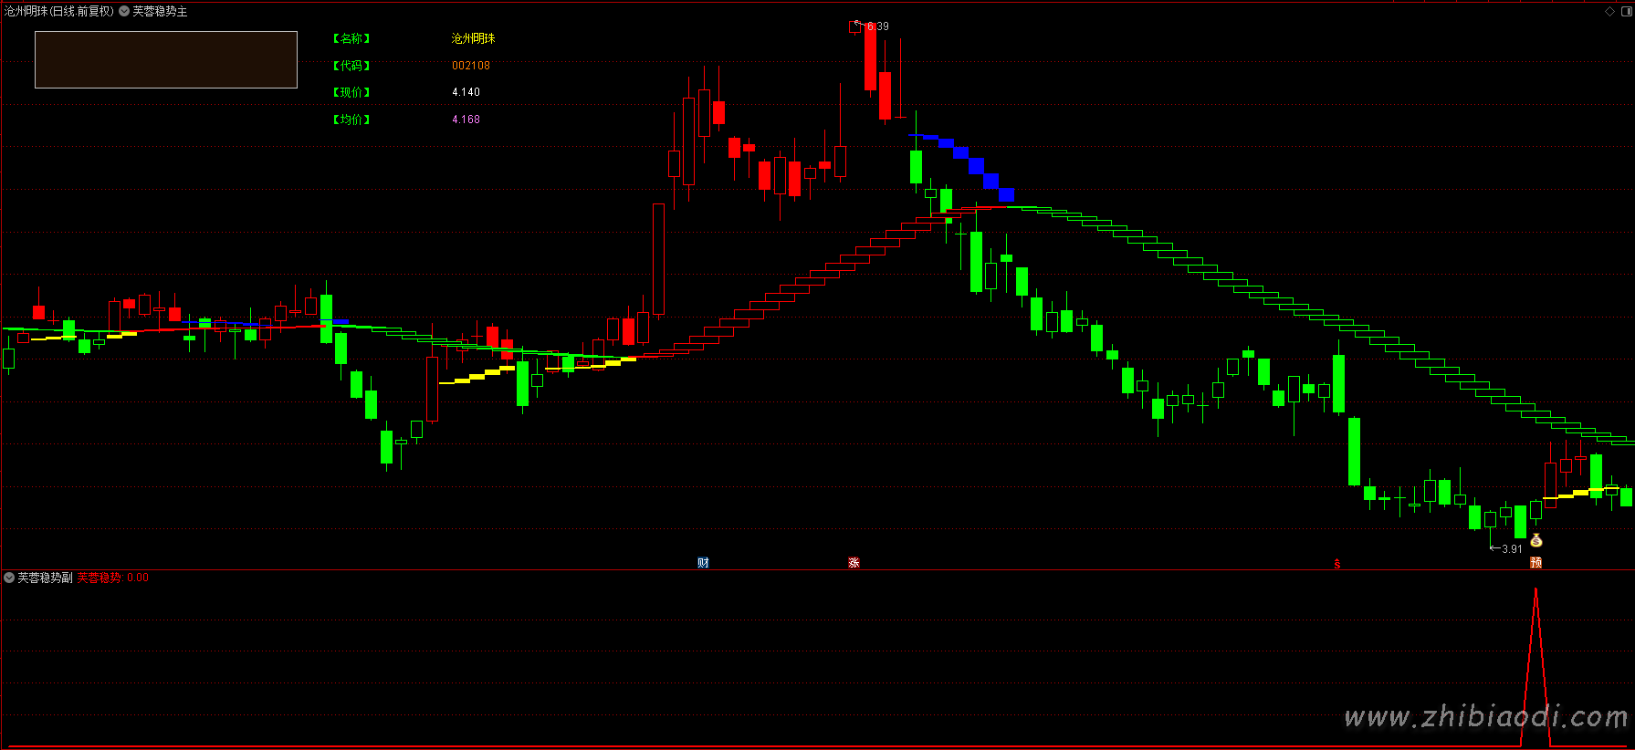
Task: Click the 【均价】 label
Action: click(351, 120)
